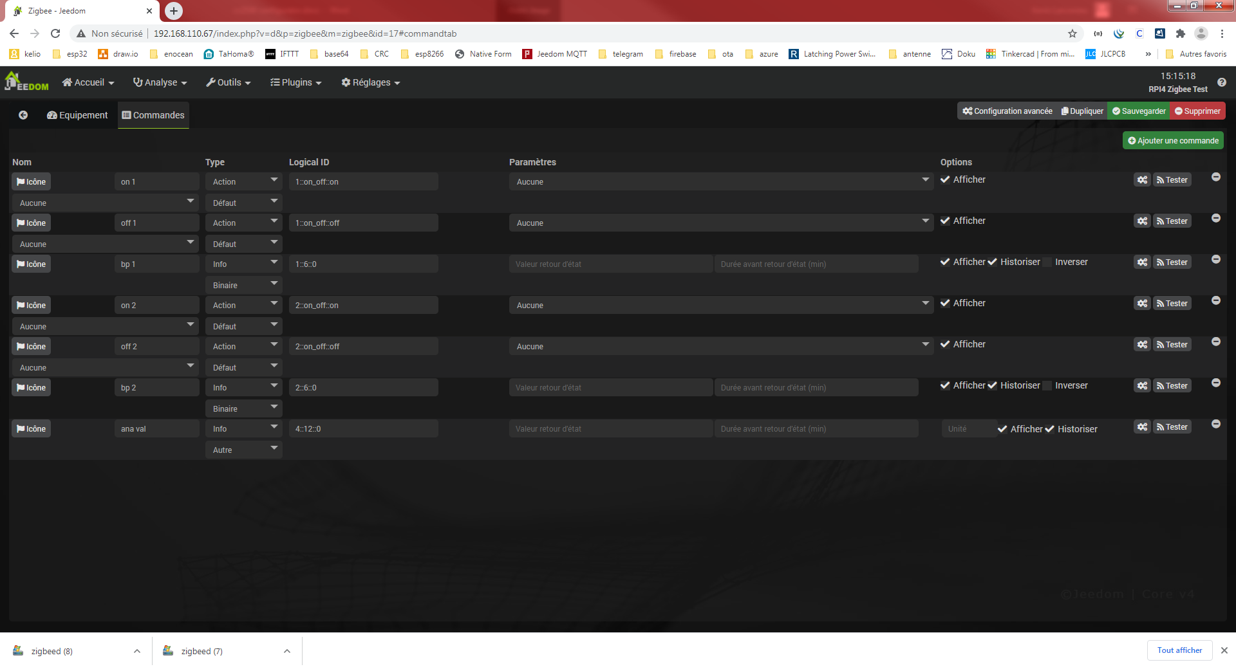
Task: Enable Inverser checkbox for bp 2
Action: point(1047,385)
